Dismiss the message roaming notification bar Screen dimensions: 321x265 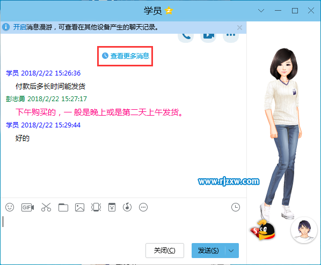click(x=239, y=27)
